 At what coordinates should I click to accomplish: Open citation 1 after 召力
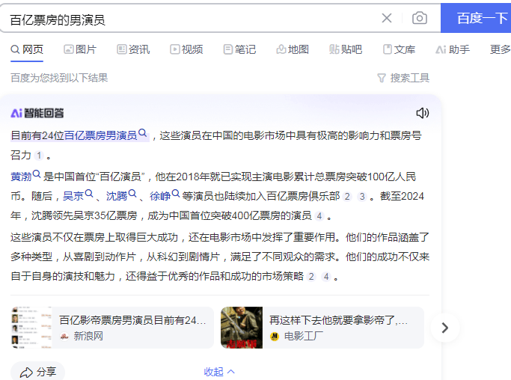[39, 156]
